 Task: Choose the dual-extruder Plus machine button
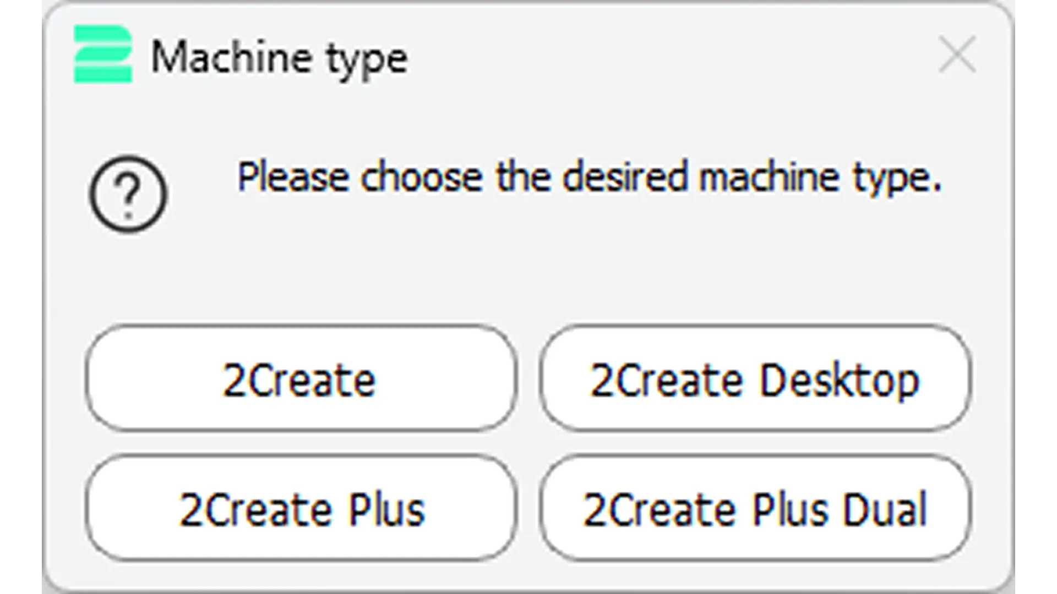pyautogui.click(x=755, y=508)
